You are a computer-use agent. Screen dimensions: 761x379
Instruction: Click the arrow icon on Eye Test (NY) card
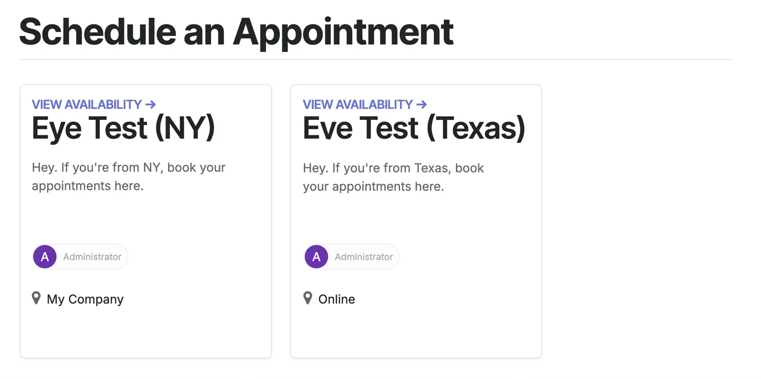point(151,105)
